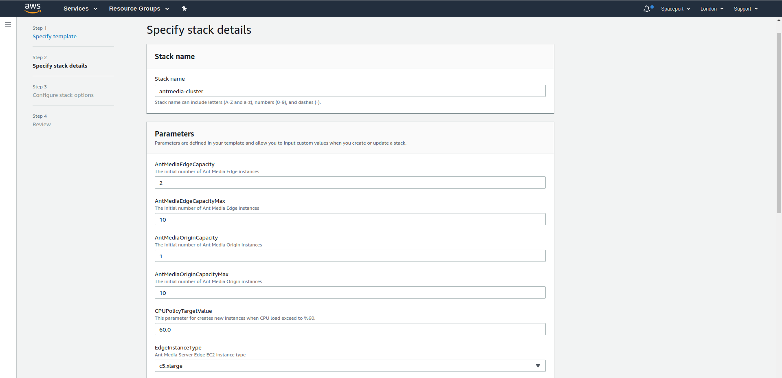The image size is (782, 378).
Task: Open the Resource Groups menu
Action: click(139, 9)
